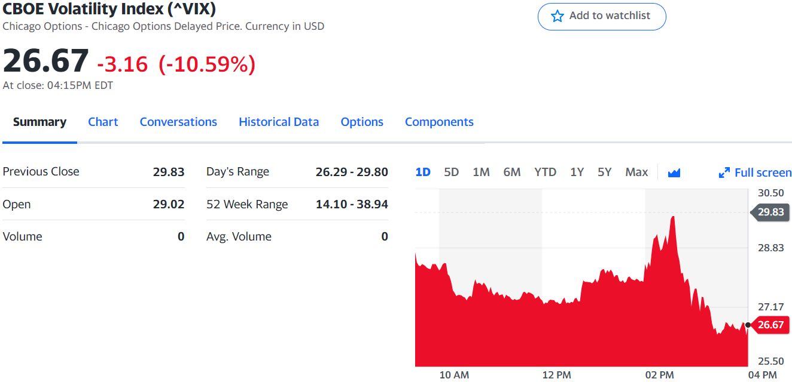
Task: Open the Conversations tab
Action: pos(178,122)
